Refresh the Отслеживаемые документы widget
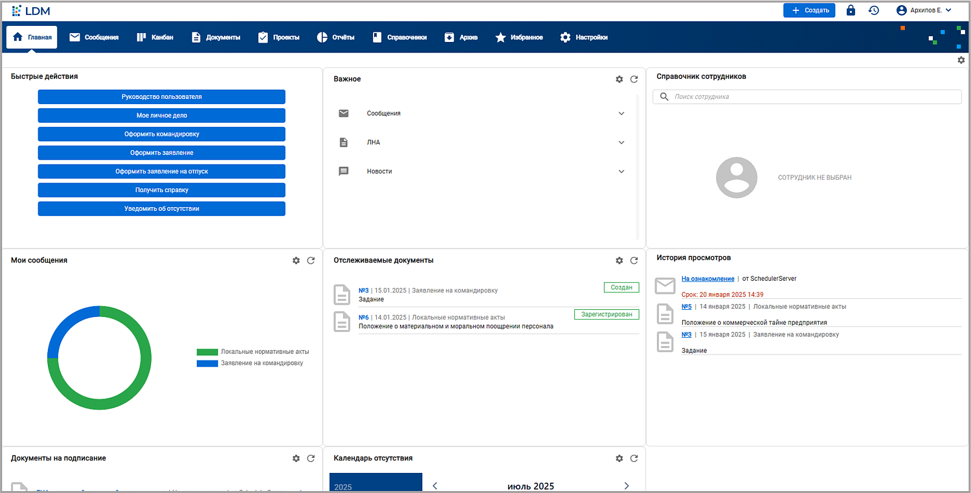The image size is (971, 493). click(x=634, y=260)
